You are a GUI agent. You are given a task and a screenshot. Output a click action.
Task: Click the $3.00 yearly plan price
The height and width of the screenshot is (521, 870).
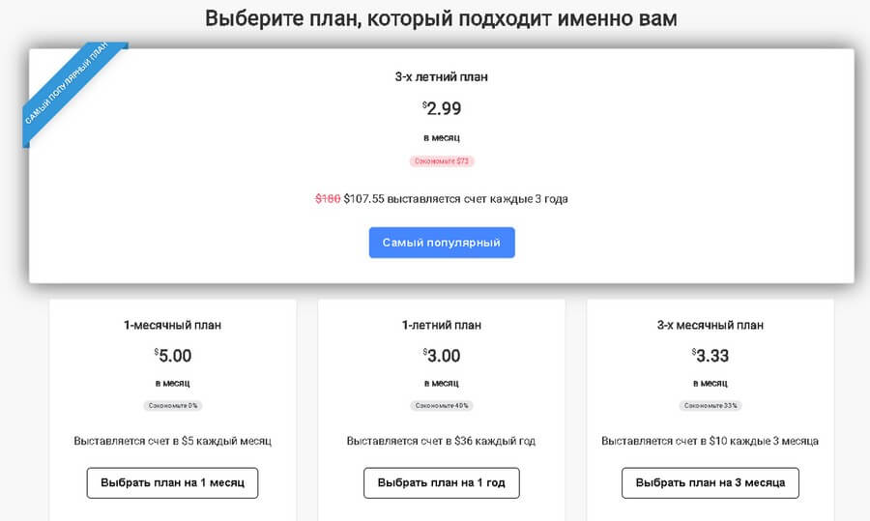441,356
